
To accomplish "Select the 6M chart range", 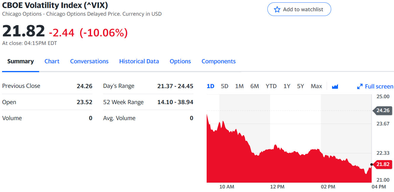I will (255, 86).
